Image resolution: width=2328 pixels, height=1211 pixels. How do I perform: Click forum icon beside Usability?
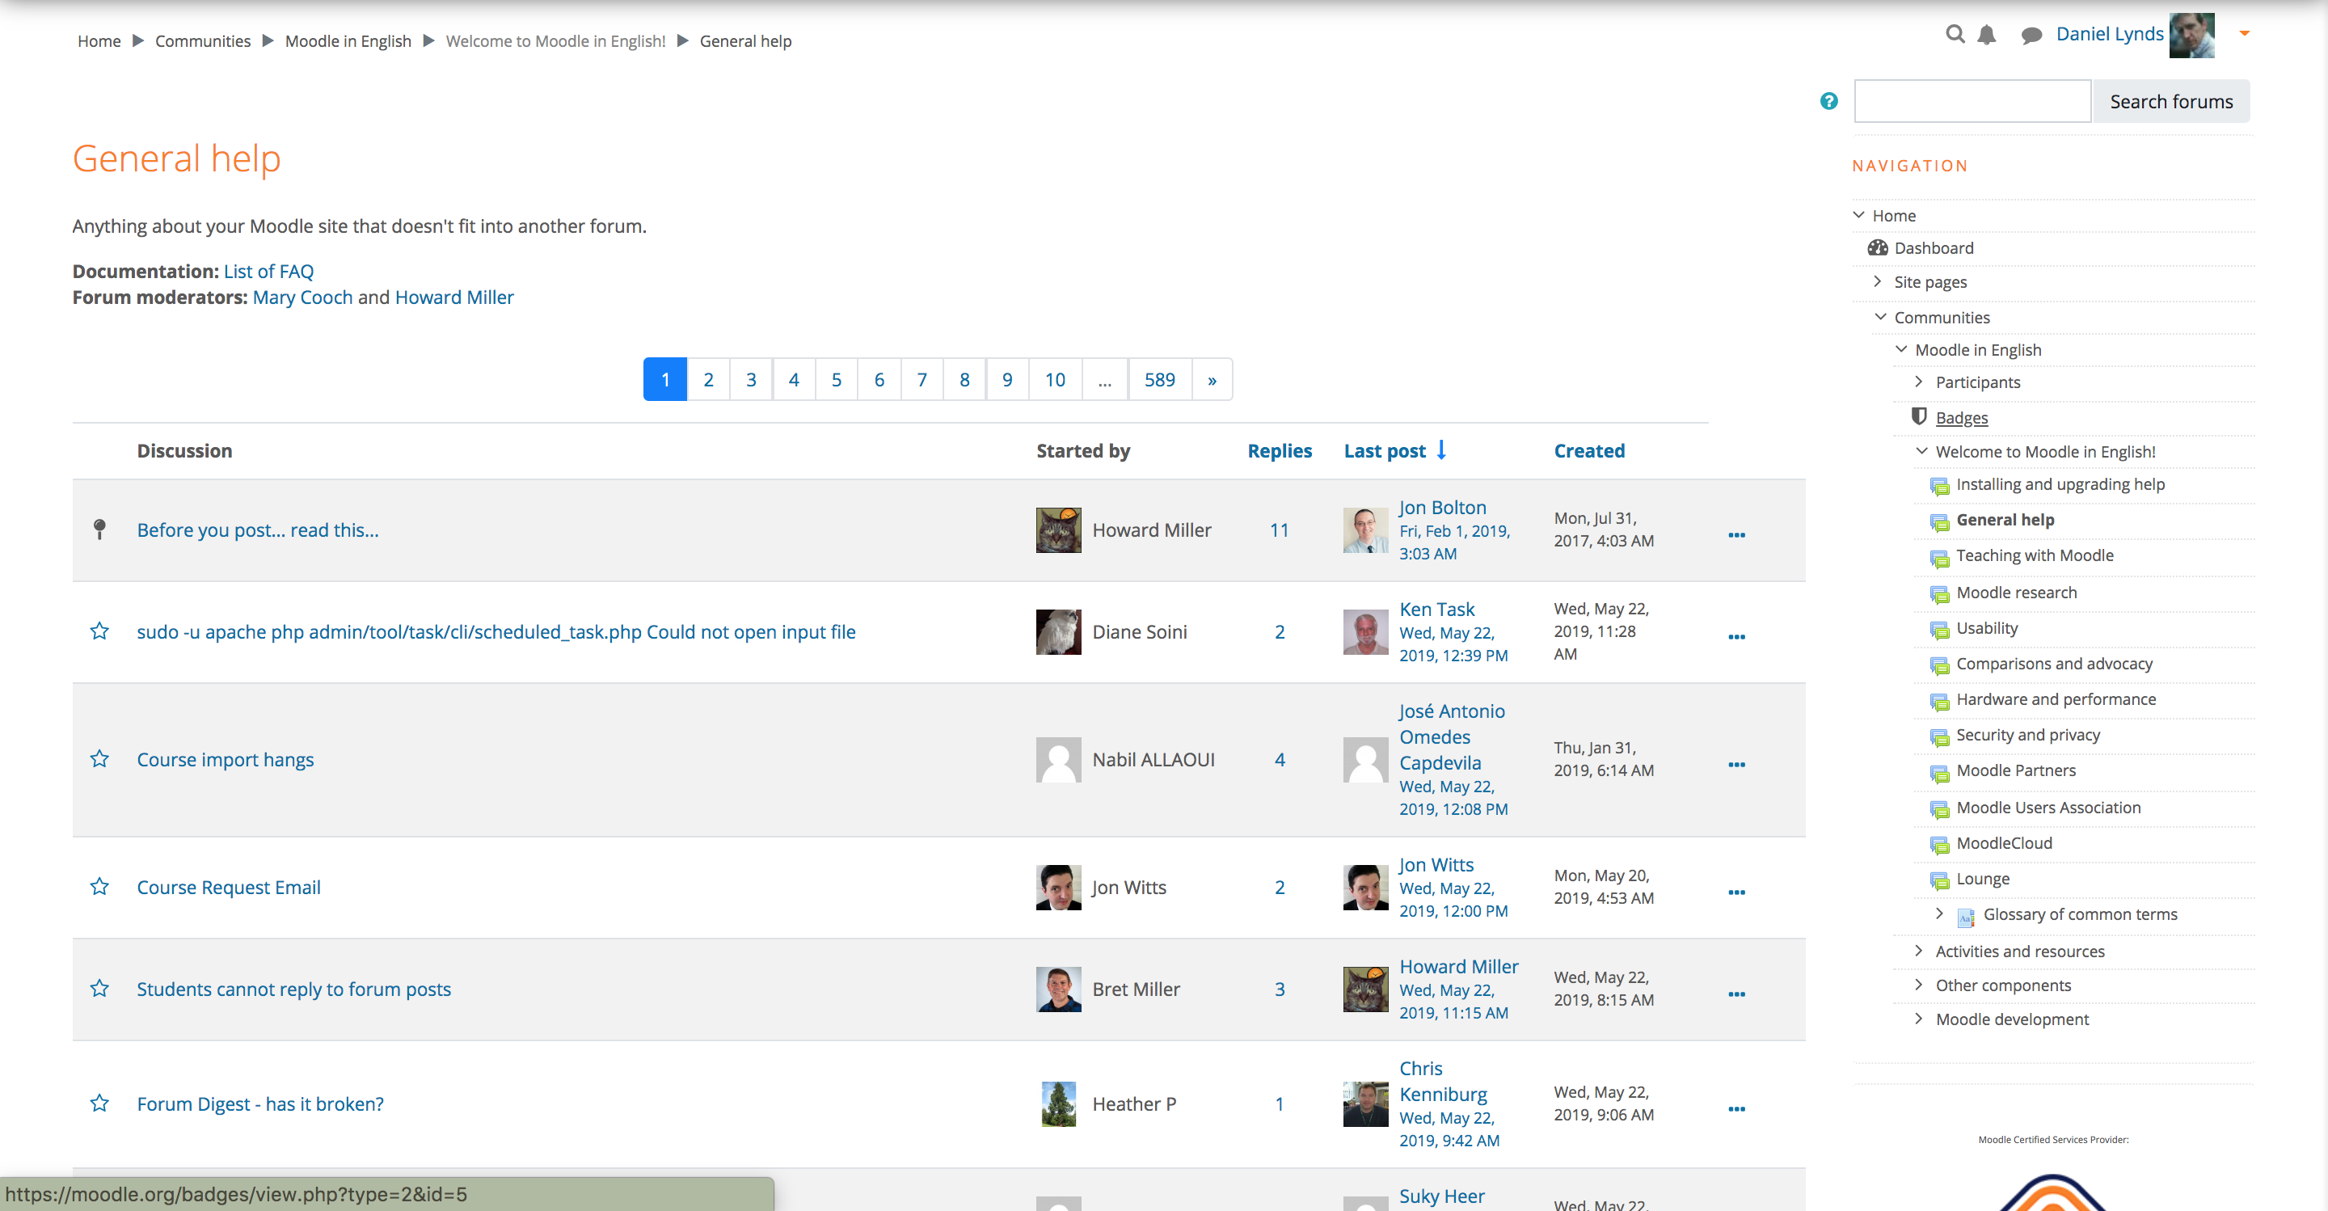click(x=1939, y=630)
